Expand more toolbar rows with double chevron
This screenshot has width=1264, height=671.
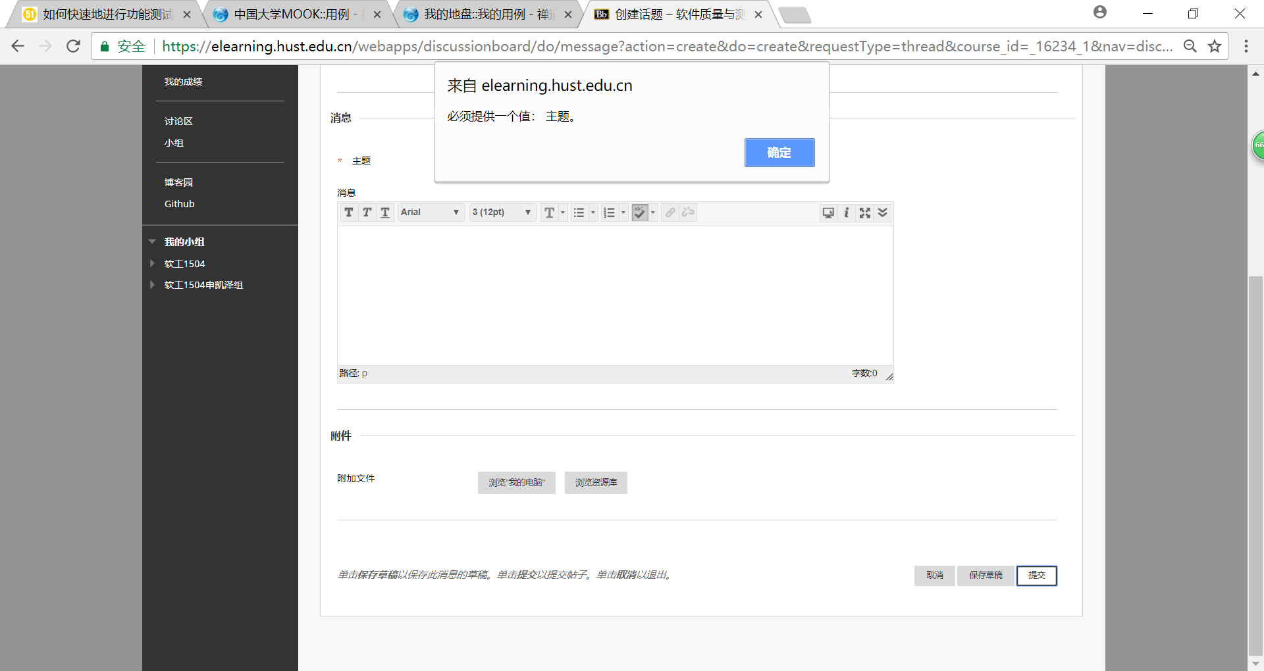click(x=883, y=212)
